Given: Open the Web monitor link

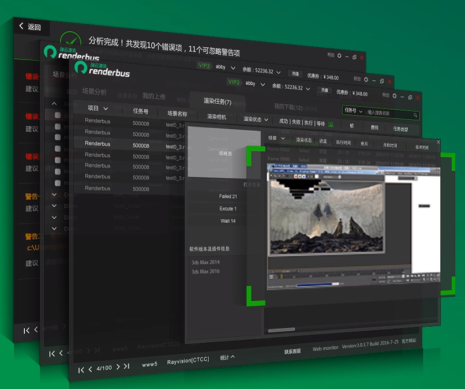Looking at the screenshot, I should click(x=325, y=348).
